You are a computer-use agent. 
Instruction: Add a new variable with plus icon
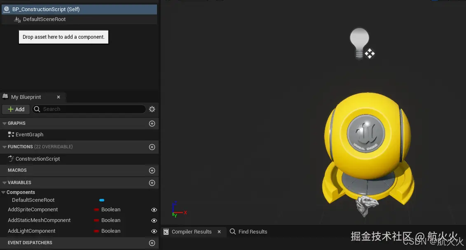152,183
